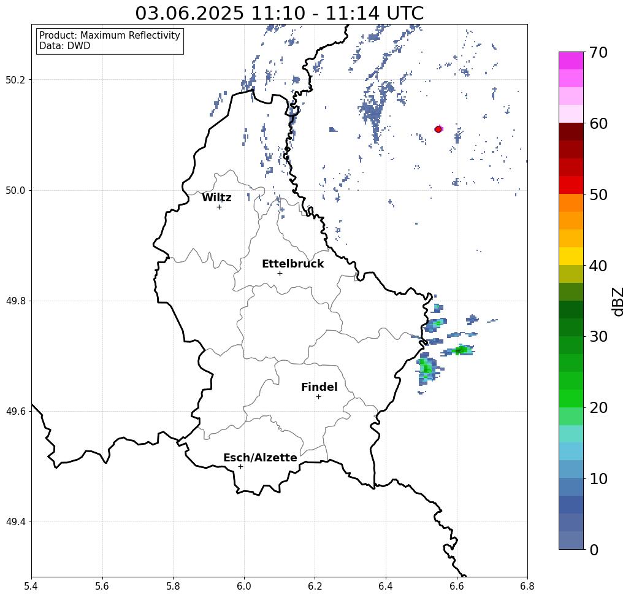This screenshot has height=597, width=631.
Task: Pick the orange colorbar swatch just below 50
Action: coord(571,203)
